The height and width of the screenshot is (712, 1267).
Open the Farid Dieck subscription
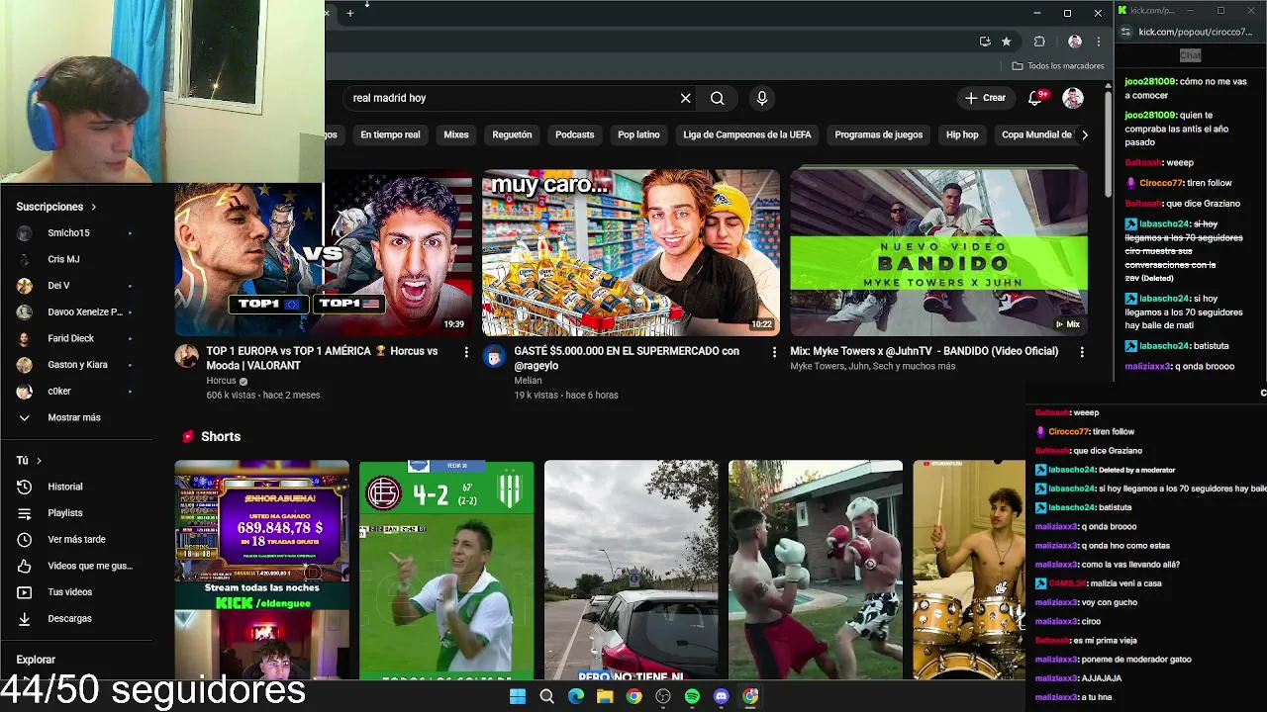click(x=76, y=338)
